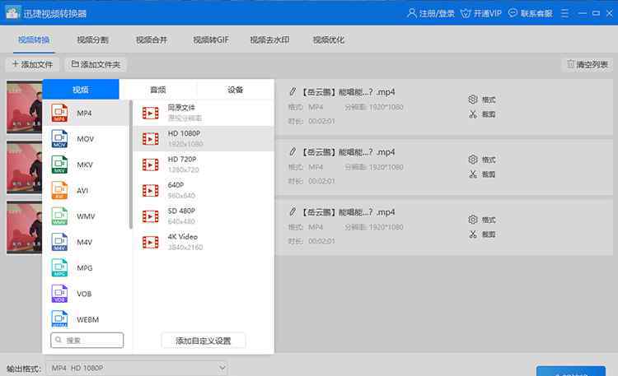Click the scissors trim icon of third video
Viewport: 618px width, 376px height.
473,234
